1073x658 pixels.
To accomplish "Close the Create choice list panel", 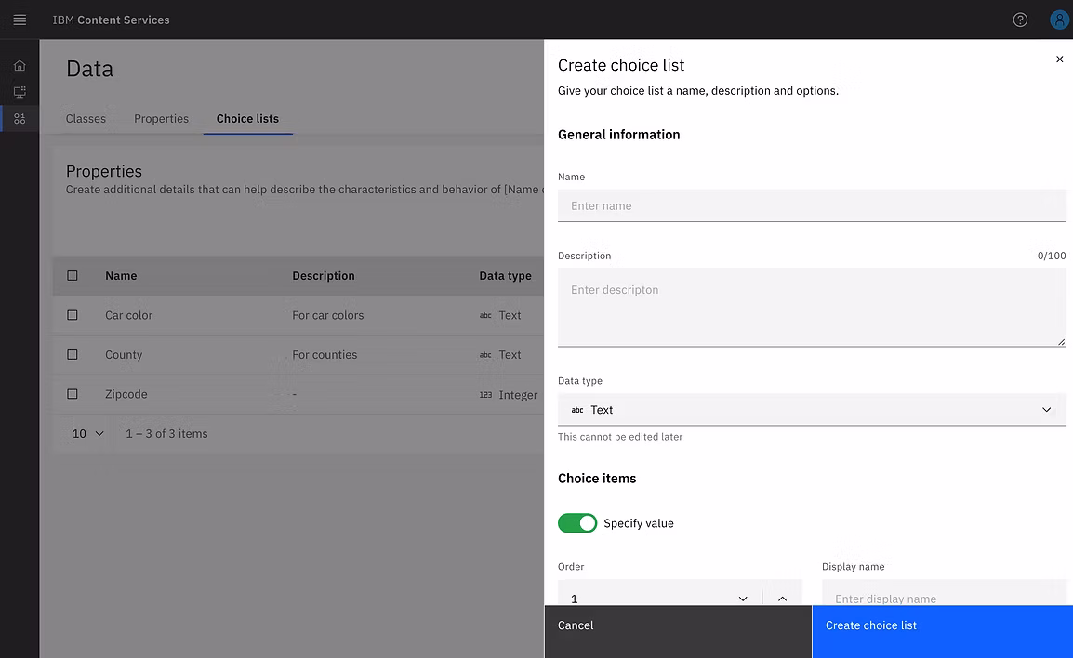I will pos(1059,59).
